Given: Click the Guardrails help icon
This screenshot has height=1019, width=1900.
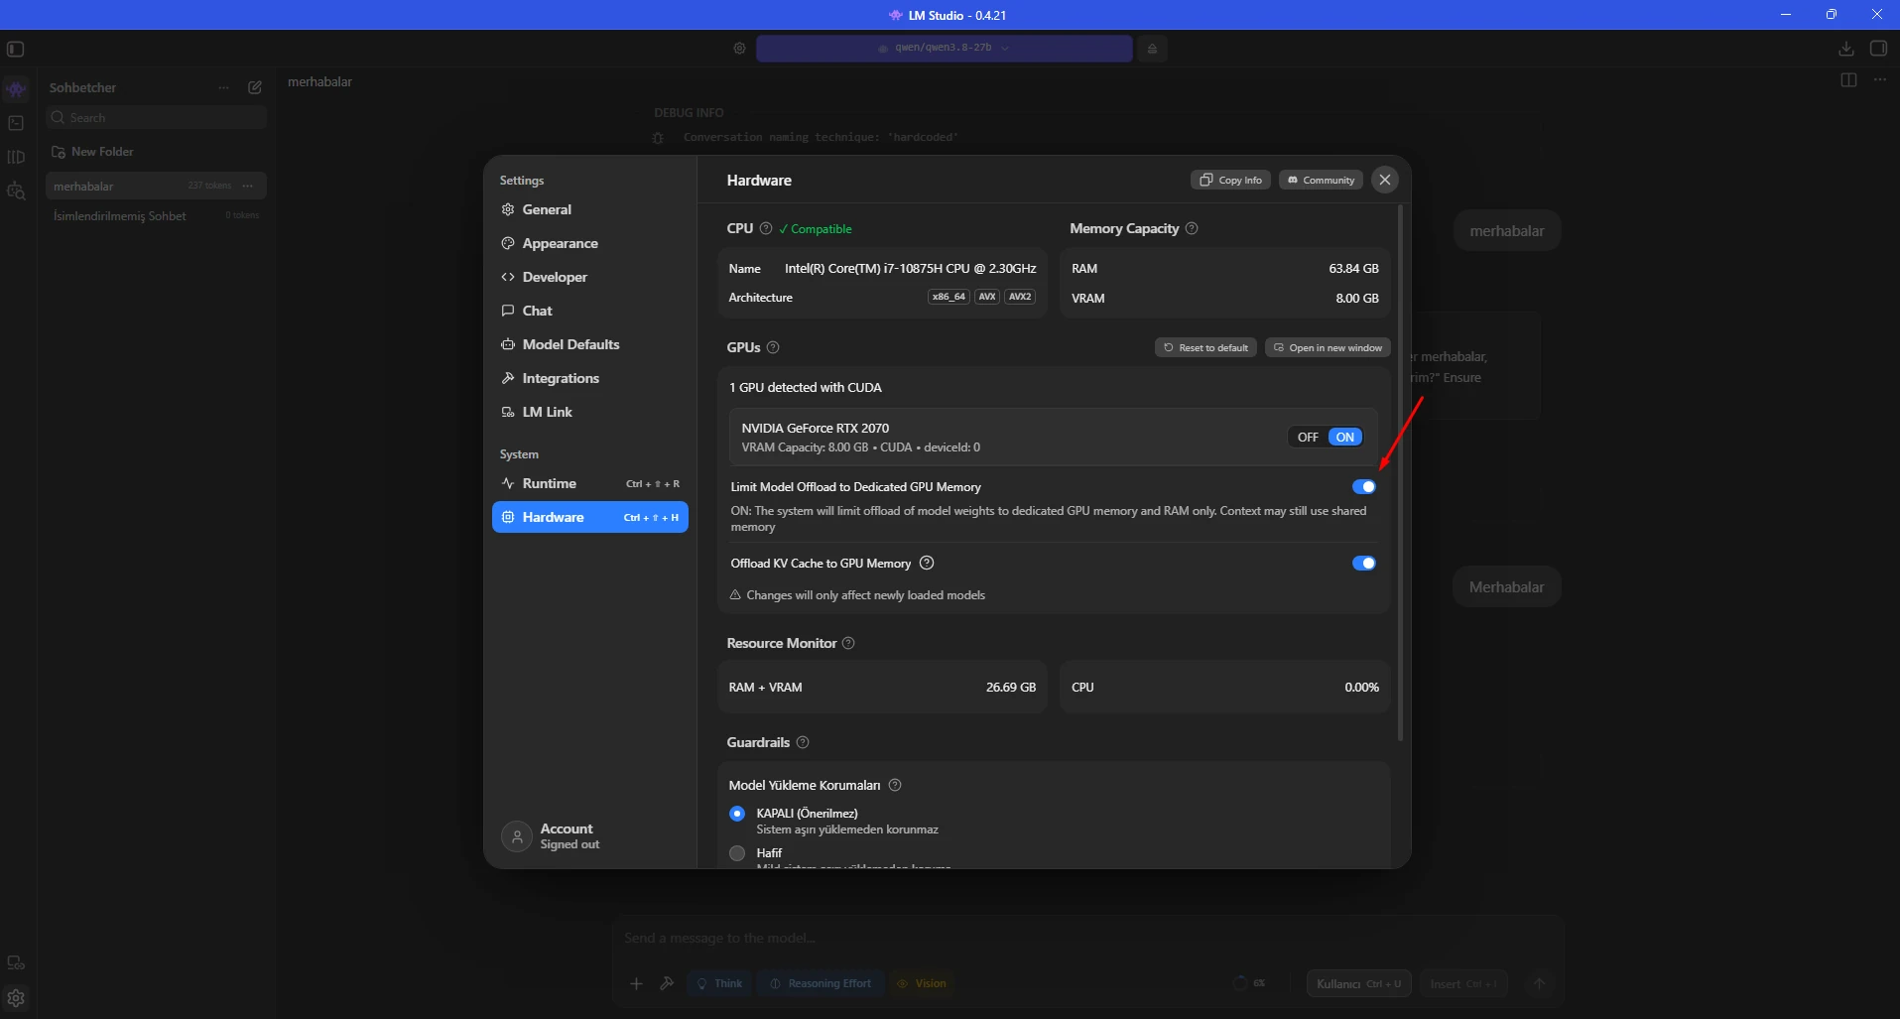Looking at the screenshot, I should (803, 742).
